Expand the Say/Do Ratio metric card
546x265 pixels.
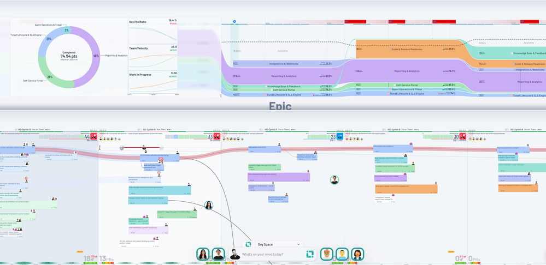(x=153, y=31)
